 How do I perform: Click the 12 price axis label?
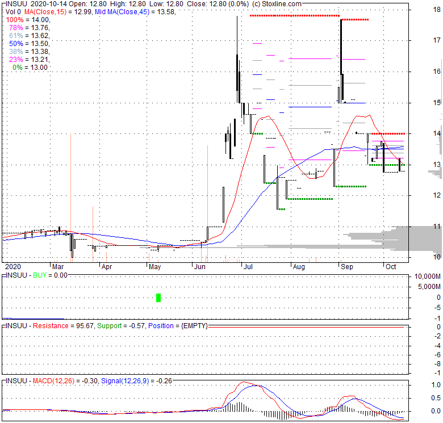pyautogui.click(x=437, y=195)
